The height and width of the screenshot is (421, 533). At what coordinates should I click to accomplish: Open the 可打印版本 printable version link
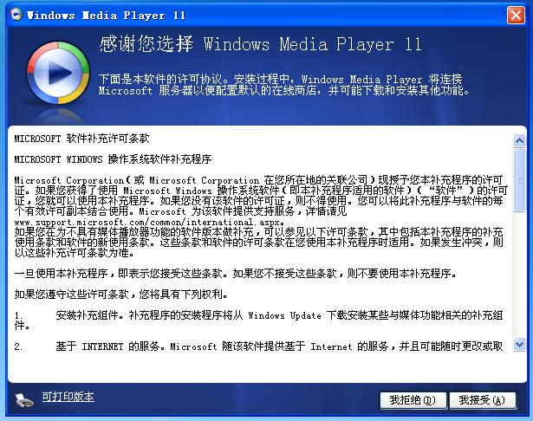click(68, 397)
